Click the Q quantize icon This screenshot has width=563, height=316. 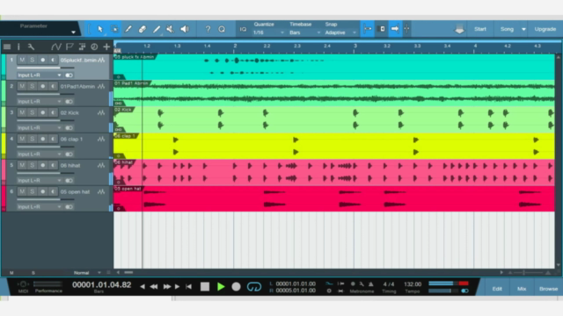[x=222, y=29]
